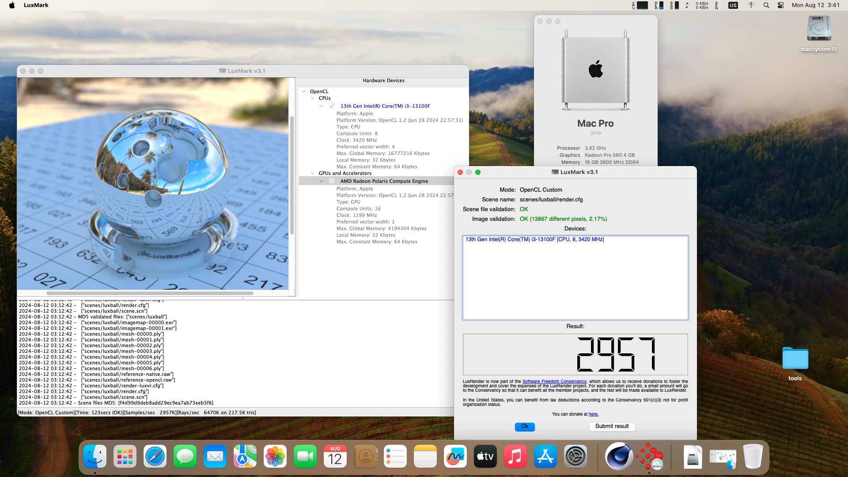Collapse the OpenCL tree node
This screenshot has width=848, height=477.
tap(304, 91)
